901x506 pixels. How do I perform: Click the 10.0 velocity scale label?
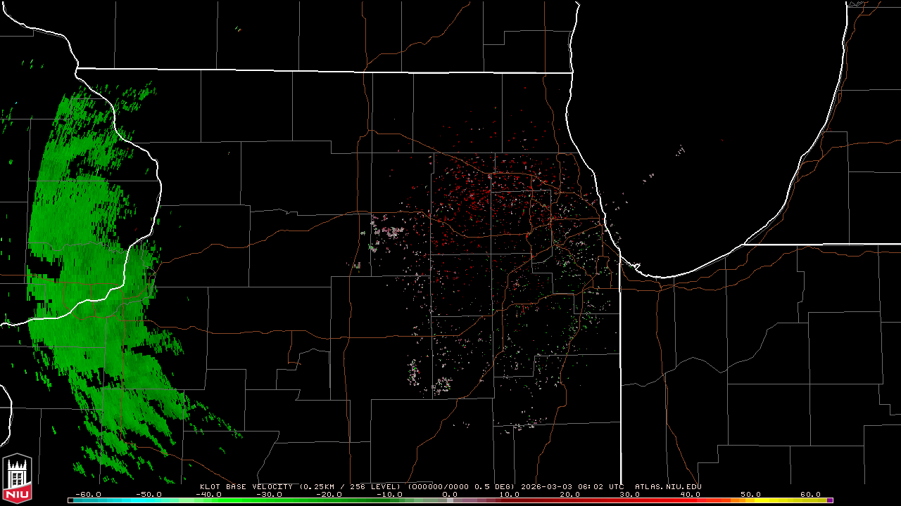click(509, 494)
